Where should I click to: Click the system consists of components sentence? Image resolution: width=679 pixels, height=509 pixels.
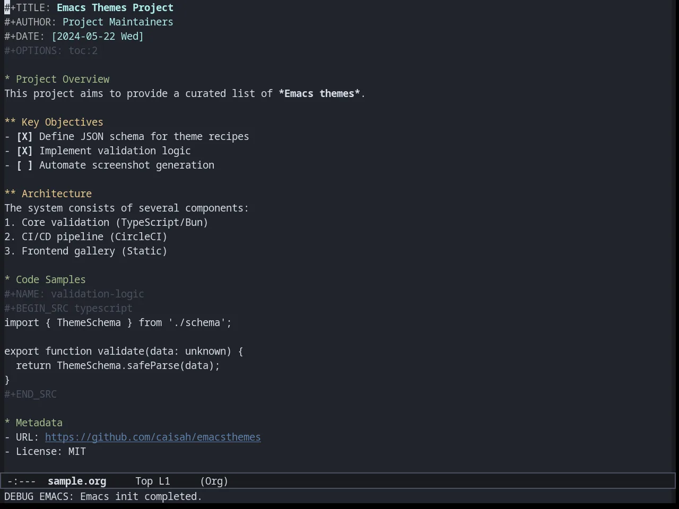coord(126,208)
